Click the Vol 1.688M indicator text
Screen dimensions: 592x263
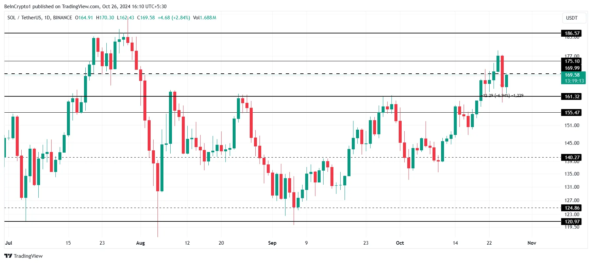click(204, 18)
